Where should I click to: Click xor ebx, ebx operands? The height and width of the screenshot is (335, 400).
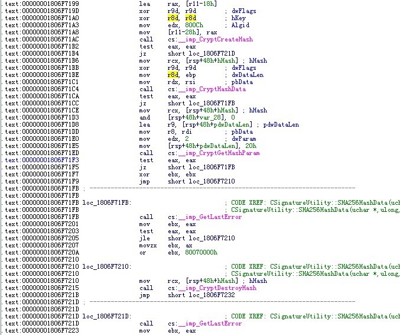pos(181,174)
